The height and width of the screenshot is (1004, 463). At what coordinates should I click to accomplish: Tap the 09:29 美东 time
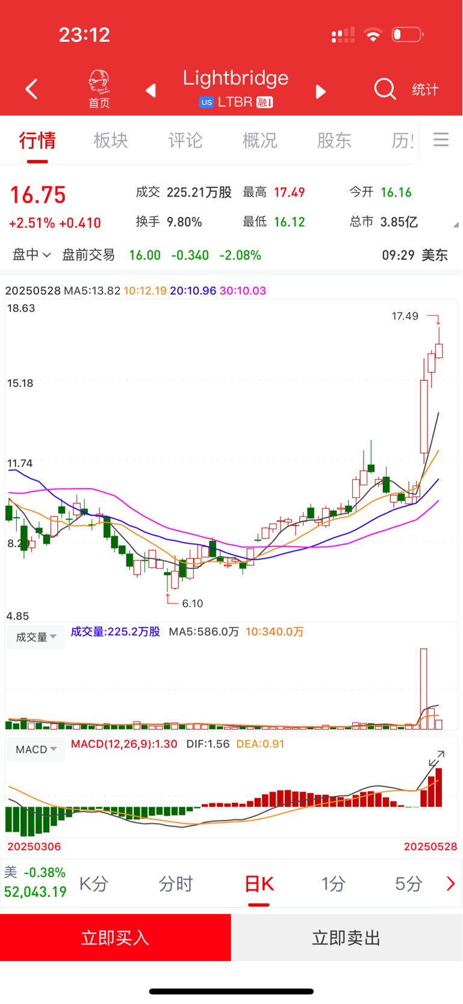[415, 255]
